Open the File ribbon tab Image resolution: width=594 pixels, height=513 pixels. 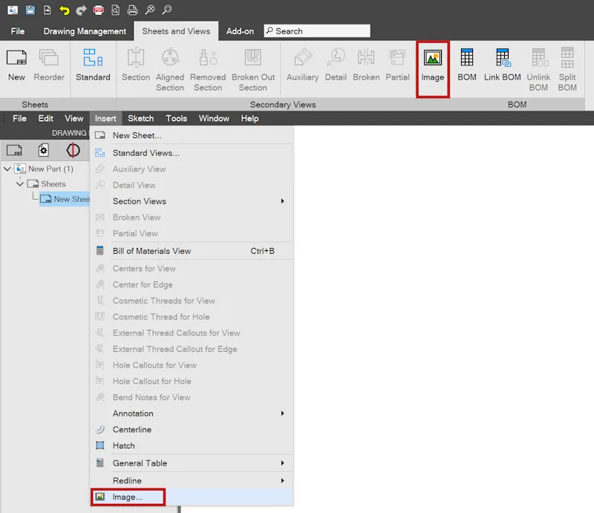point(18,31)
